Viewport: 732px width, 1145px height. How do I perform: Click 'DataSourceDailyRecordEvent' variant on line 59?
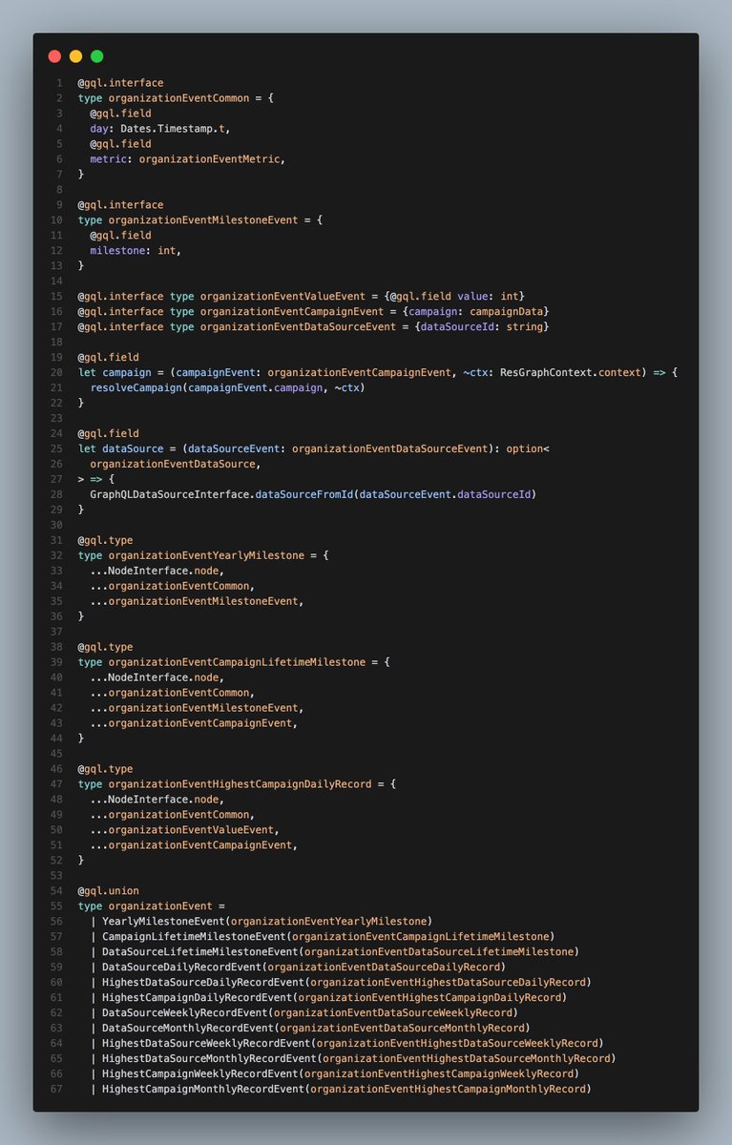click(x=180, y=968)
